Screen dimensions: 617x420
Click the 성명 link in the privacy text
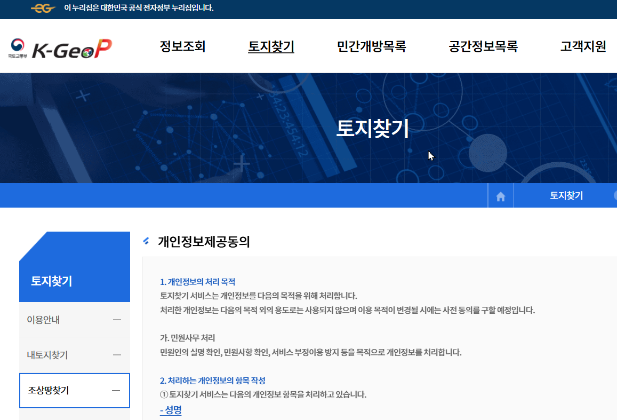coord(170,411)
